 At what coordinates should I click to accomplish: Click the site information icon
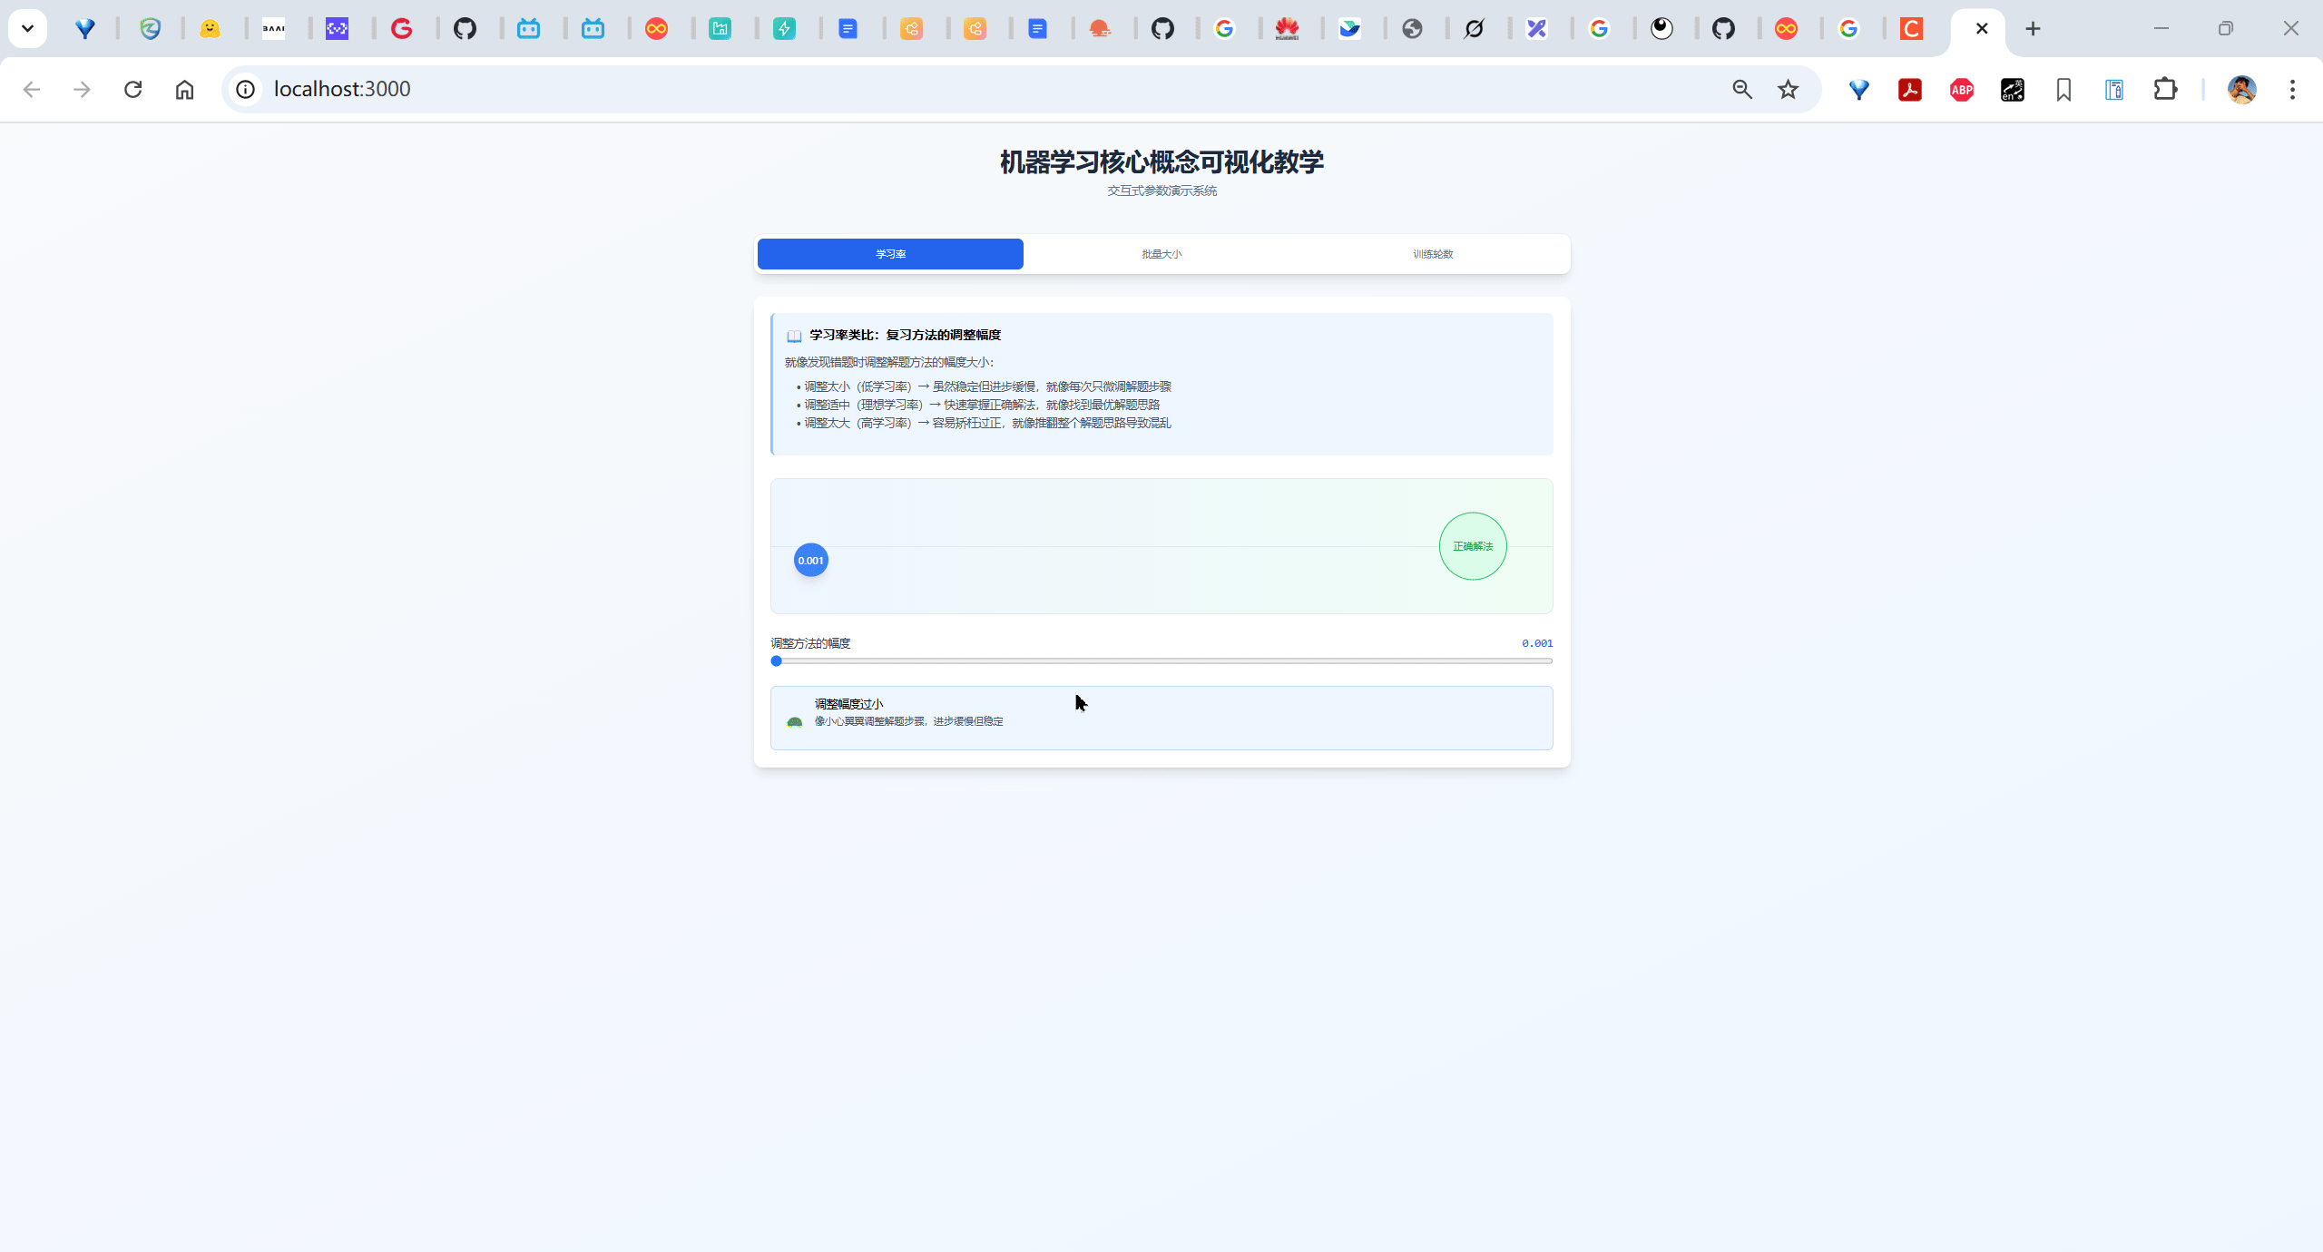(x=245, y=89)
